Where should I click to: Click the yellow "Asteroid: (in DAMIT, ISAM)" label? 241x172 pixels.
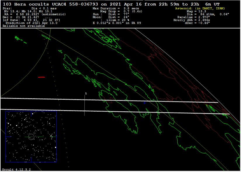(200, 8)
